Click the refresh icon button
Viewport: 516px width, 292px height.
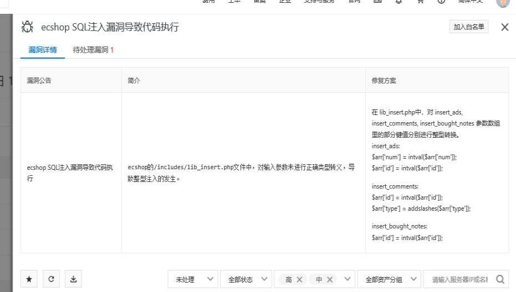pos(51,279)
